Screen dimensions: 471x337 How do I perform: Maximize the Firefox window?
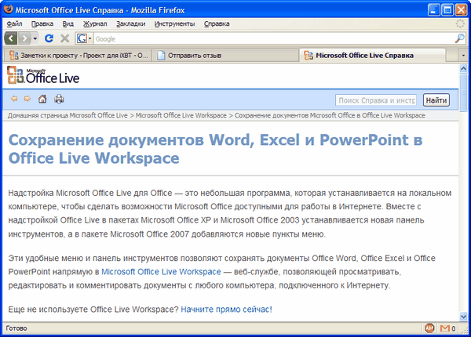pyautogui.click(x=447, y=10)
